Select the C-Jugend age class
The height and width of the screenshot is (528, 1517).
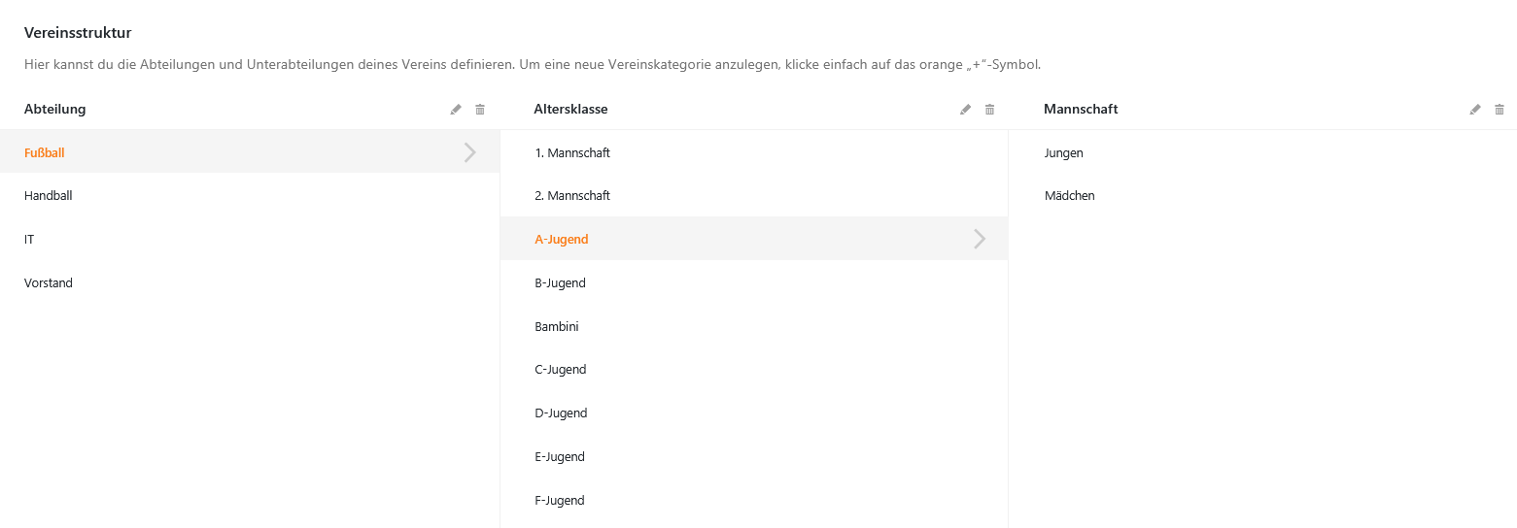coord(754,370)
